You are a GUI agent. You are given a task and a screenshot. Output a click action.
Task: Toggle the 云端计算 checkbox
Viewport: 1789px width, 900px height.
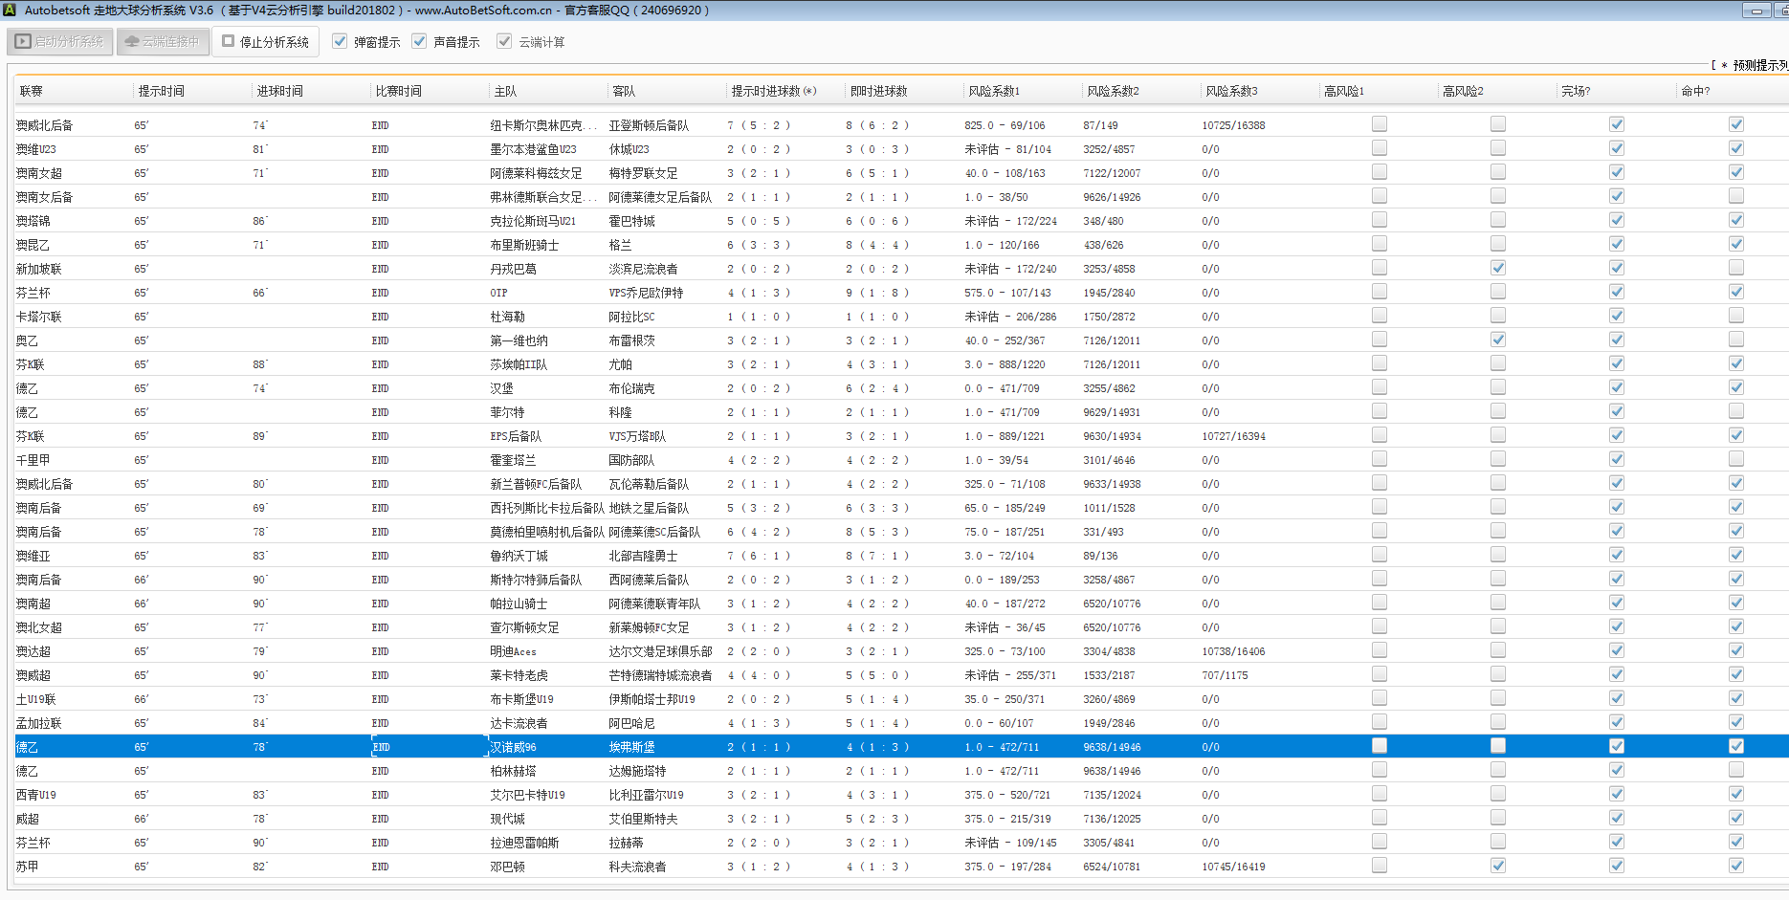504,41
